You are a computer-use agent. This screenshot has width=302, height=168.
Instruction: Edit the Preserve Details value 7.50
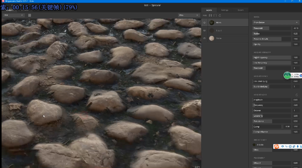click(296, 39)
